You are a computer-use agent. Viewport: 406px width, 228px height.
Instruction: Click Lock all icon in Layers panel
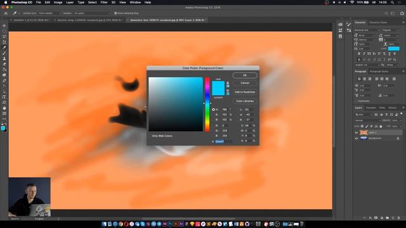point(381,126)
